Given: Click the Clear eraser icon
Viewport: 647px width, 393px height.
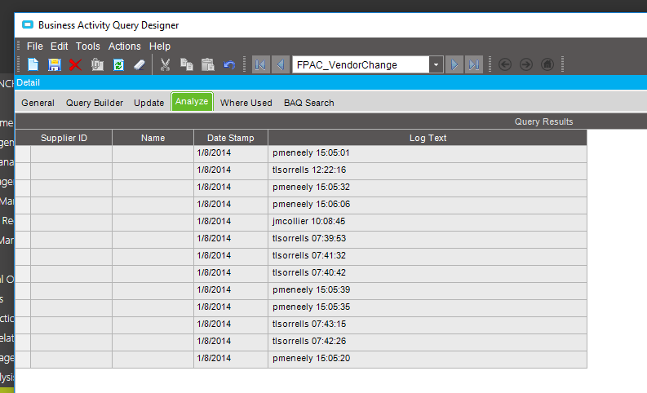Looking at the screenshot, I should coord(140,64).
